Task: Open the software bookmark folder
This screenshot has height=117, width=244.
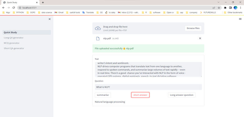Action: click(155, 13)
